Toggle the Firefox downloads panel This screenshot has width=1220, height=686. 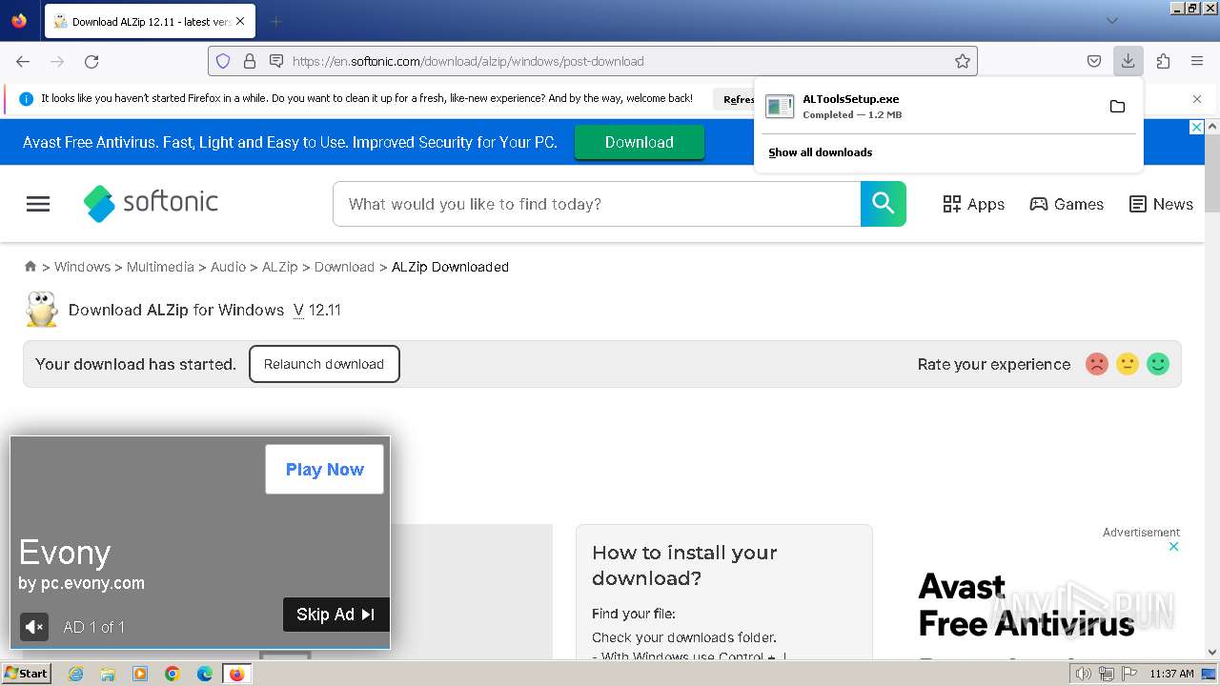tap(1128, 61)
